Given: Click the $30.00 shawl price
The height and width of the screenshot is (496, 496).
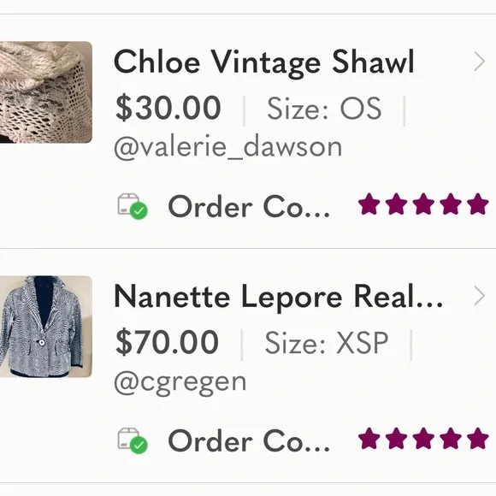Looking at the screenshot, I should click(168, 108).
